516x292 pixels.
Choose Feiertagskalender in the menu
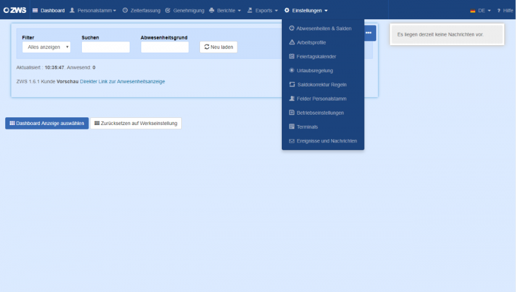pos(323,57)
